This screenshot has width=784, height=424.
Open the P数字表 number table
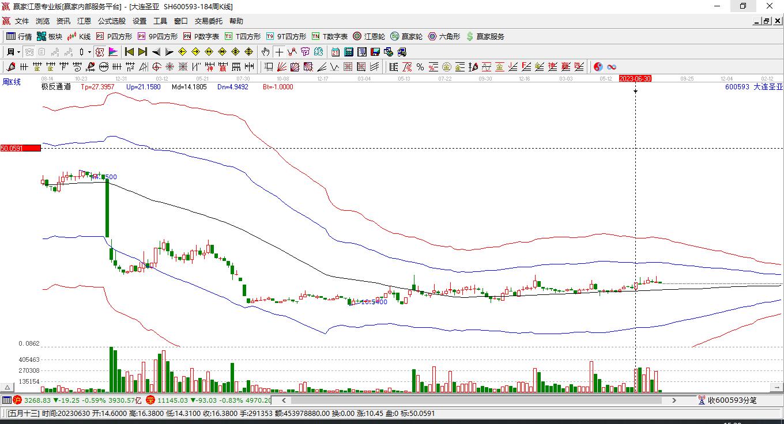[x=201, y=36]
